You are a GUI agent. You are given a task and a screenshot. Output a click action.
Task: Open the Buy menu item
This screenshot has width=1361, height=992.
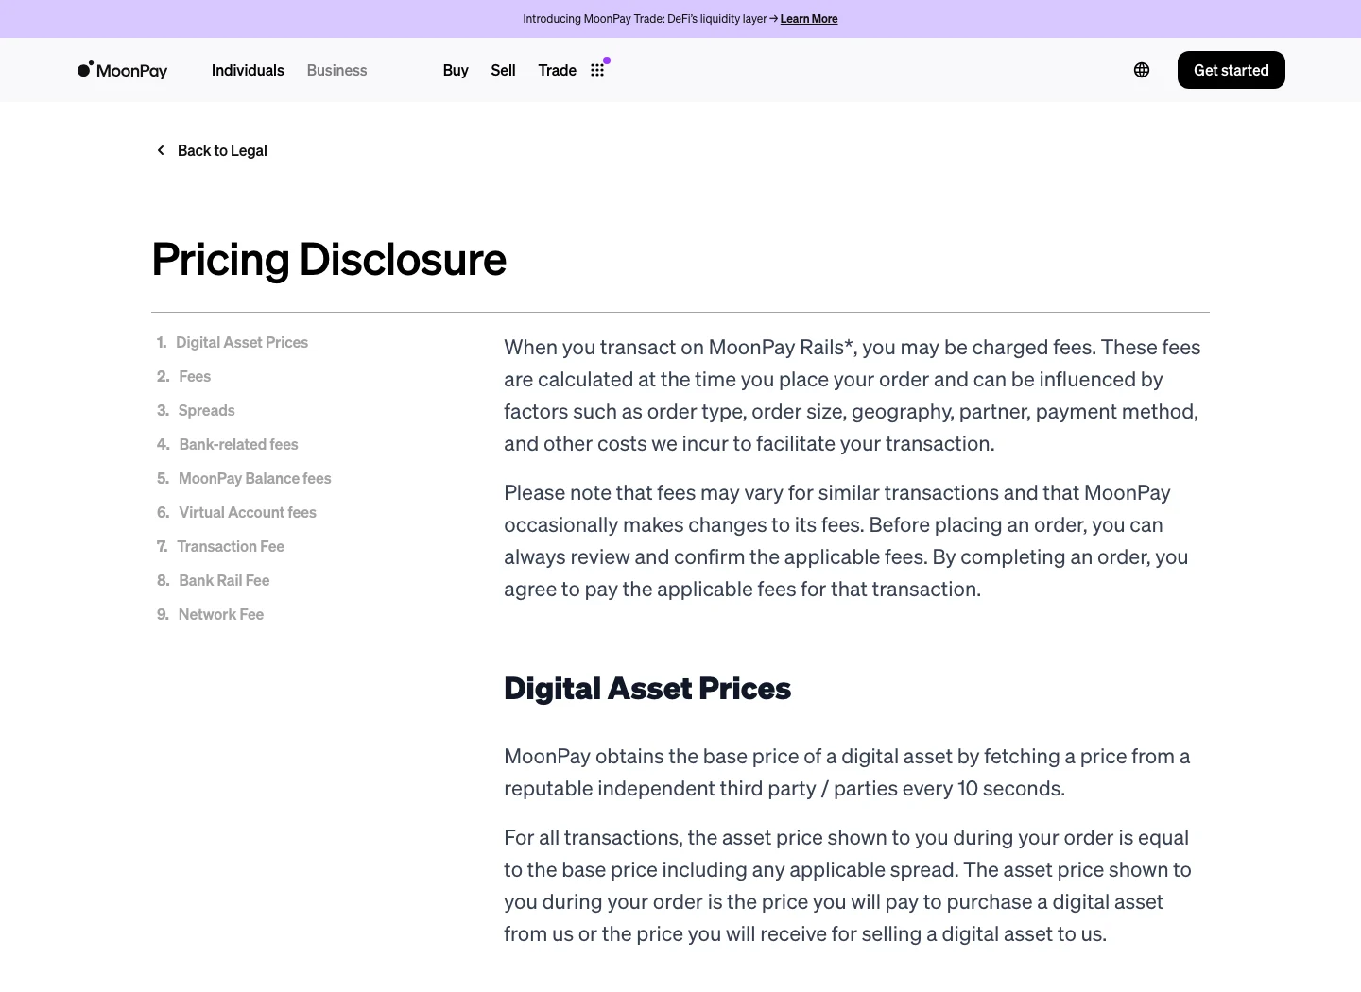click(x=456, y=70)
